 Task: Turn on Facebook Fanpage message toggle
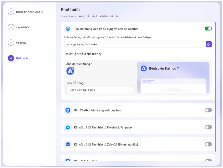pyautogui.click(x=208, y=127)
